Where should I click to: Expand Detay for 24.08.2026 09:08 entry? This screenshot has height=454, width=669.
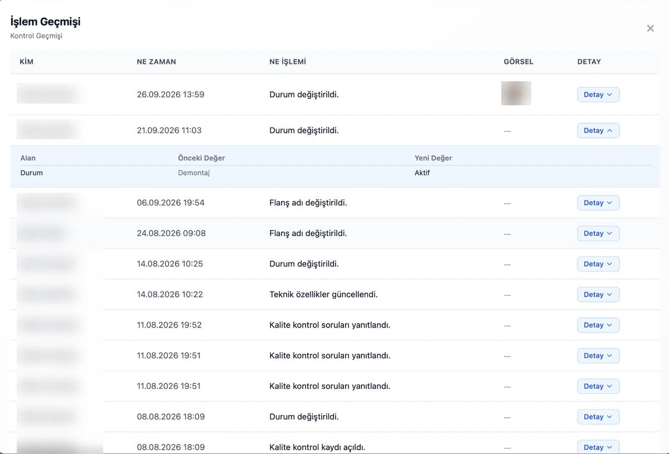click(598, 233)
